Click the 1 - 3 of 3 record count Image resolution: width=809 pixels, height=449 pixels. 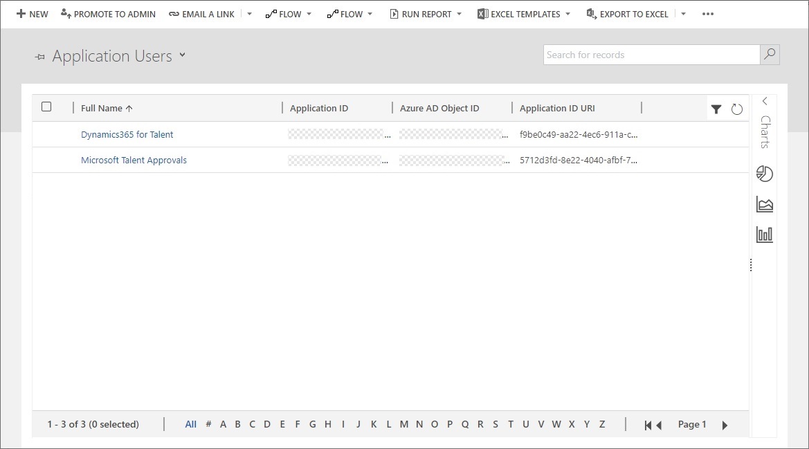pos(93,424)
